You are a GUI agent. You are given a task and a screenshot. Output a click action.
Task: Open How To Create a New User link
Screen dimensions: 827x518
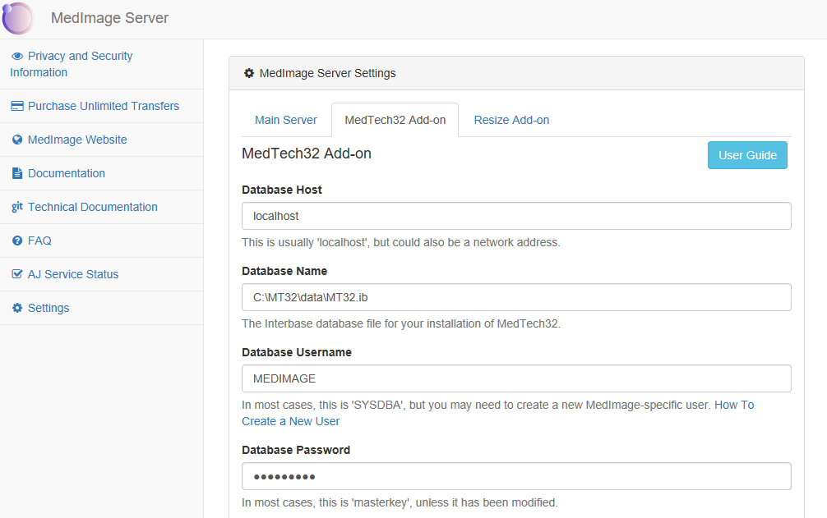tap(291, 421)
